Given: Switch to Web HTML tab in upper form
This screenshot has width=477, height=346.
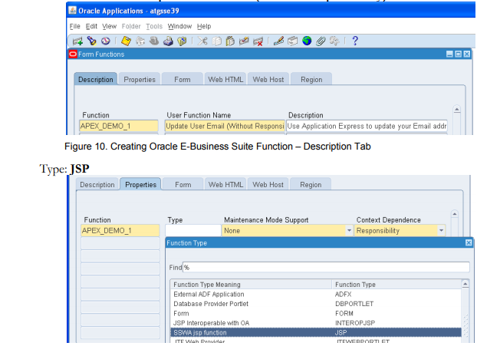Looking at the screenshot, I should click(x=225, y=79).
